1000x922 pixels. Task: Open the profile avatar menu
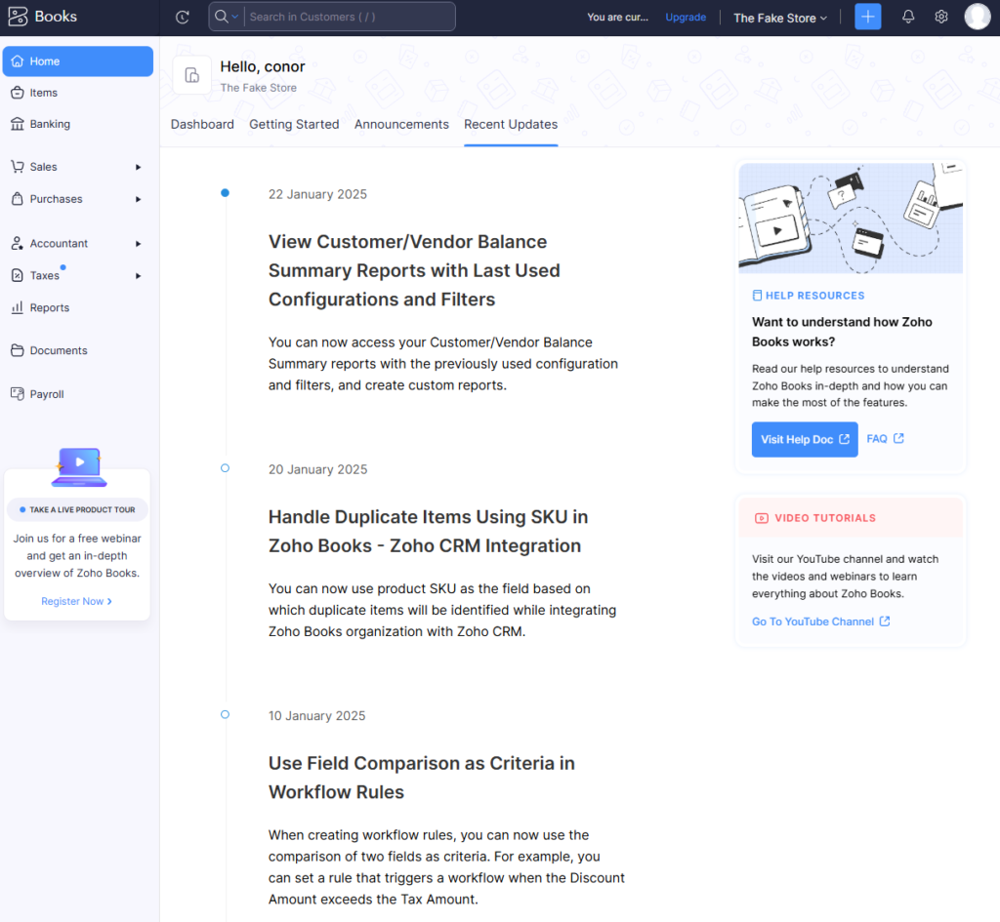click(978, 17)
